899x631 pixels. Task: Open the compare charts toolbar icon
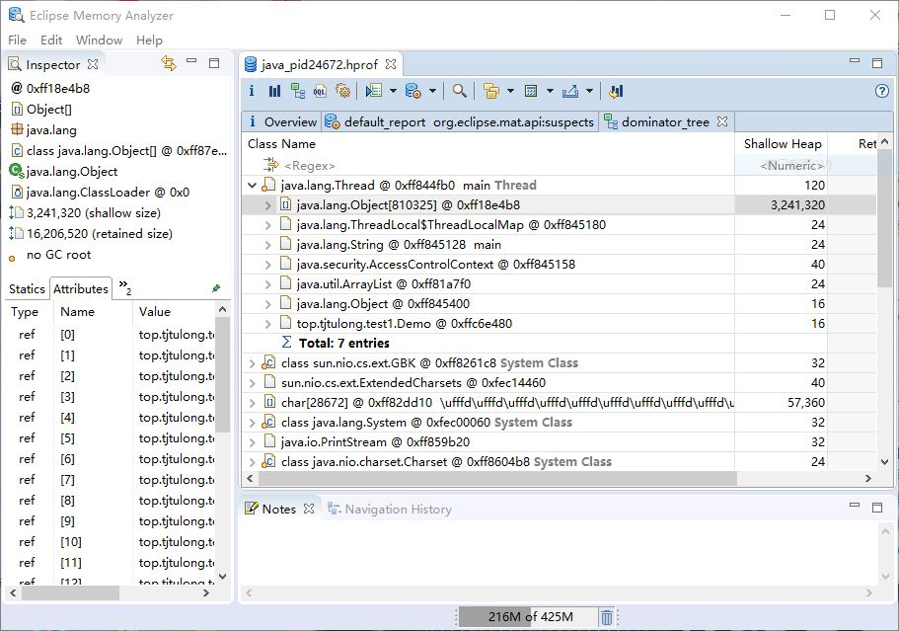click(616, 91)
